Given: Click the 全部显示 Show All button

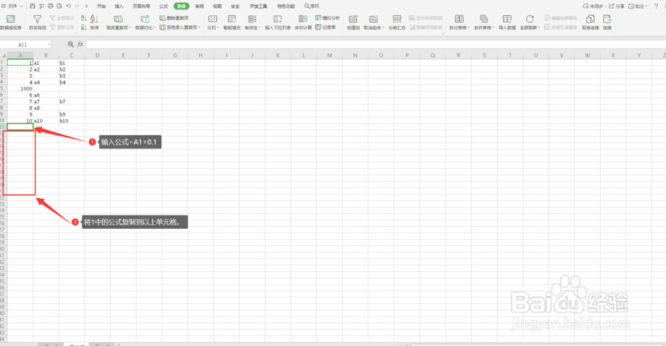Looking at the screenshot, I should click(61, 18).
